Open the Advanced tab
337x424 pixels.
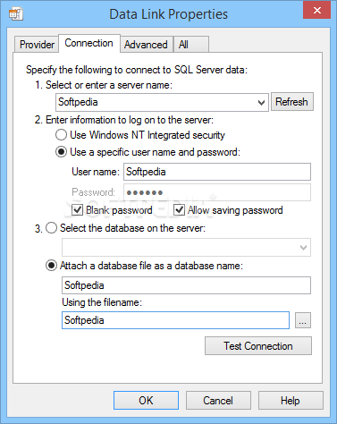point(146,45)
